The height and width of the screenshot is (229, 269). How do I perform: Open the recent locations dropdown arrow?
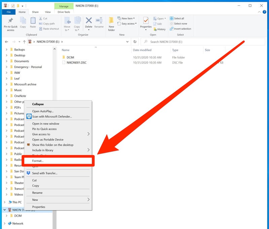(20, 42)
